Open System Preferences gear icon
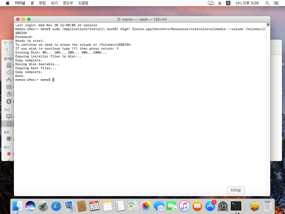The image size is (285, 214). pos(223,206)
